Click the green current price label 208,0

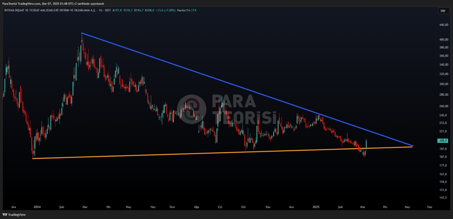pyautogui.click(x=443, y=141)
